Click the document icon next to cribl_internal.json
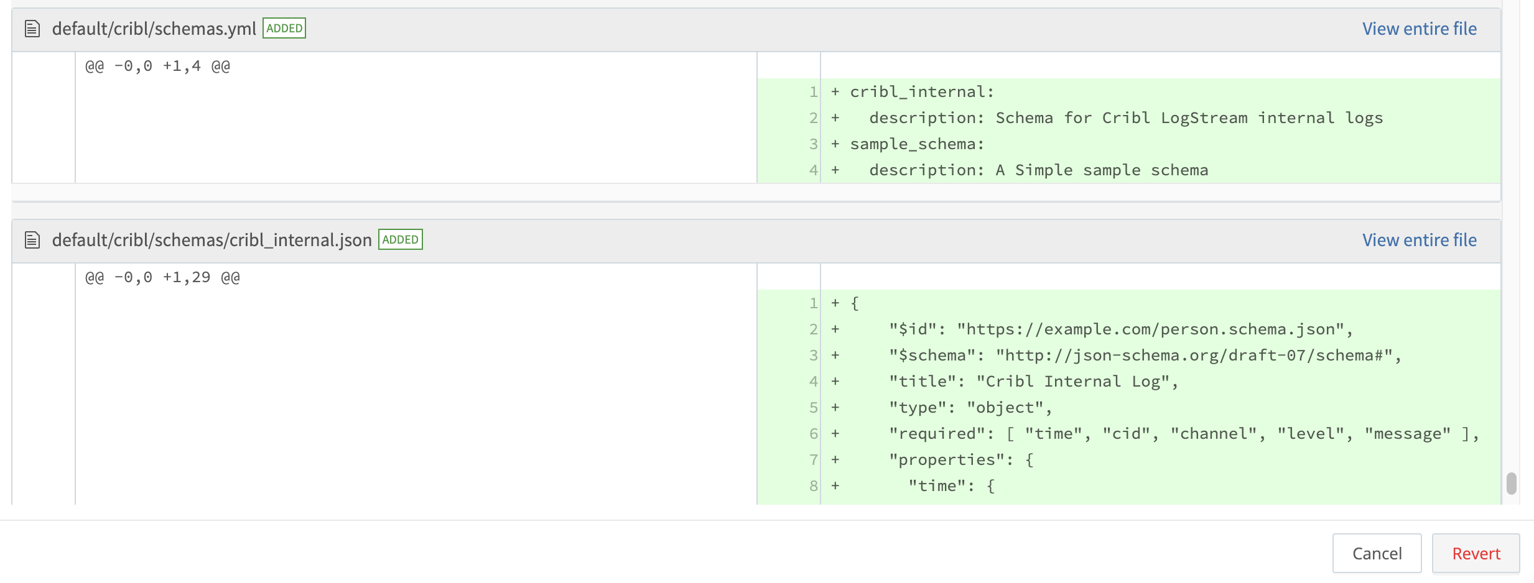This screenshot has height=583, width=1534. (x=33, y=239)
